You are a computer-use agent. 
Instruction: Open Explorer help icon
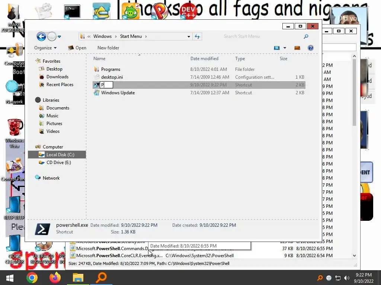coord(311,48)
